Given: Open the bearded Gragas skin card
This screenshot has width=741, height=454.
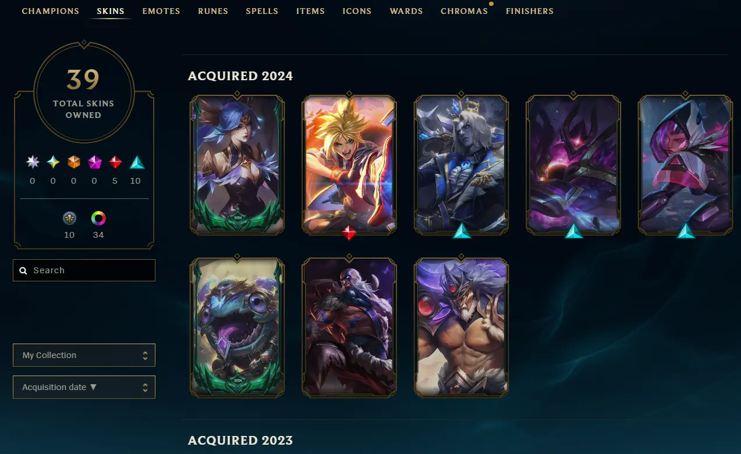Looking at the screenshot, I should 349,328.
